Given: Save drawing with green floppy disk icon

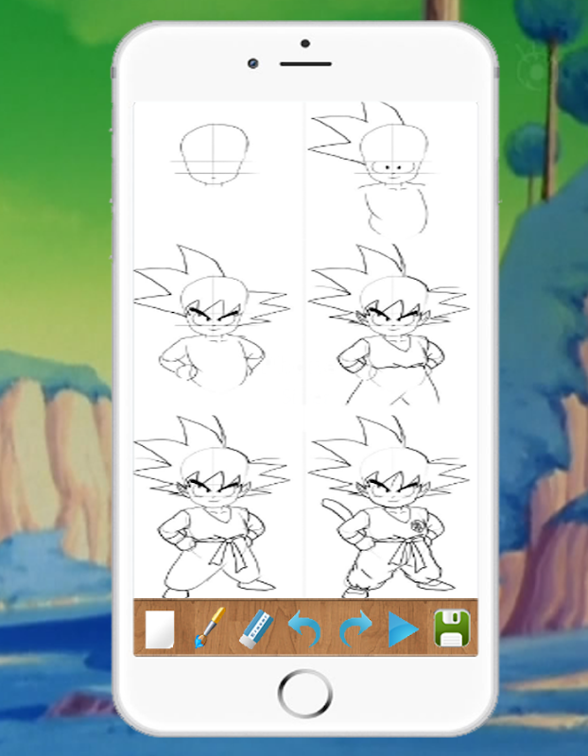Looking at the screenshot, I should [x=452, y=628].
